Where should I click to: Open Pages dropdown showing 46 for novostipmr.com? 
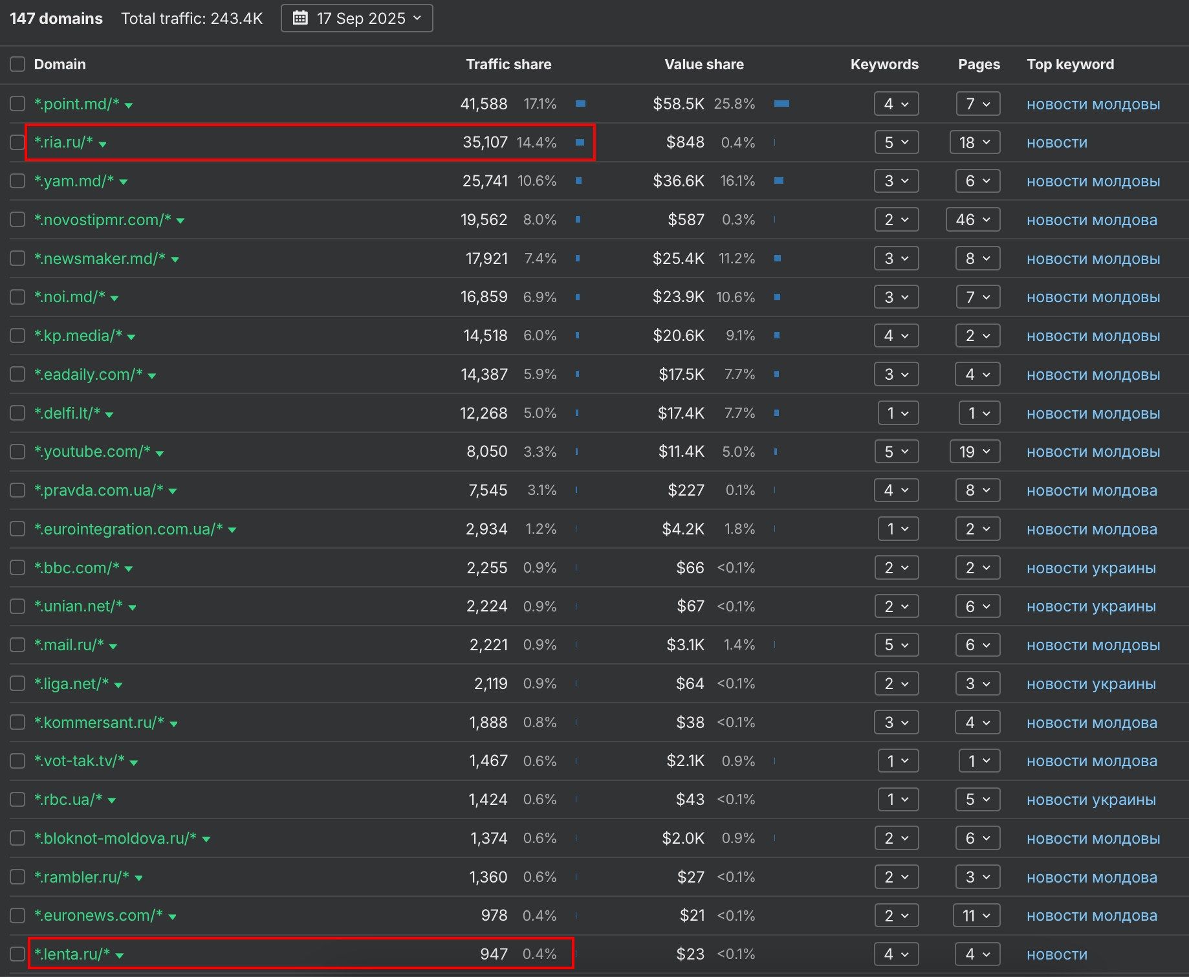972,220
